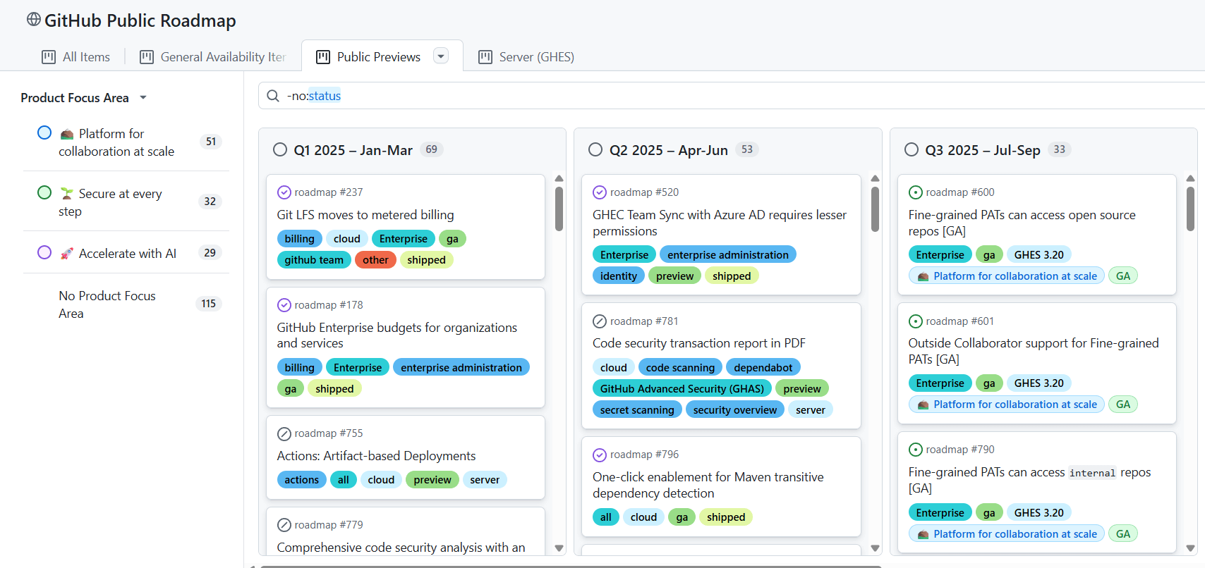Click the search magnifier icon in filter bar
Image resolution: width=1205 pixels, height=568 pixels.
click(x=273, y=96)
